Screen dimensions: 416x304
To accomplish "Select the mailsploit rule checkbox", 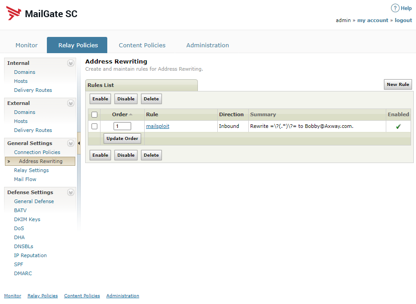I will [94, 127].
